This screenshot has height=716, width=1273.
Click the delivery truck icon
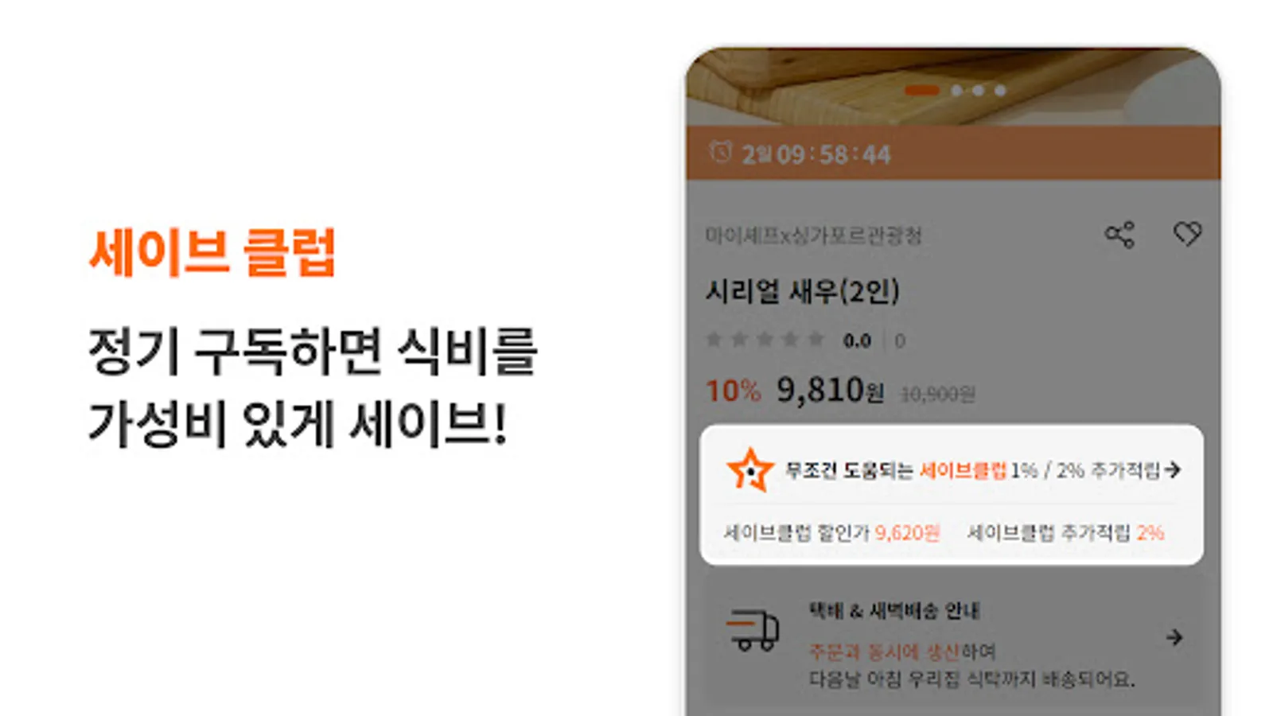point(753,631)
